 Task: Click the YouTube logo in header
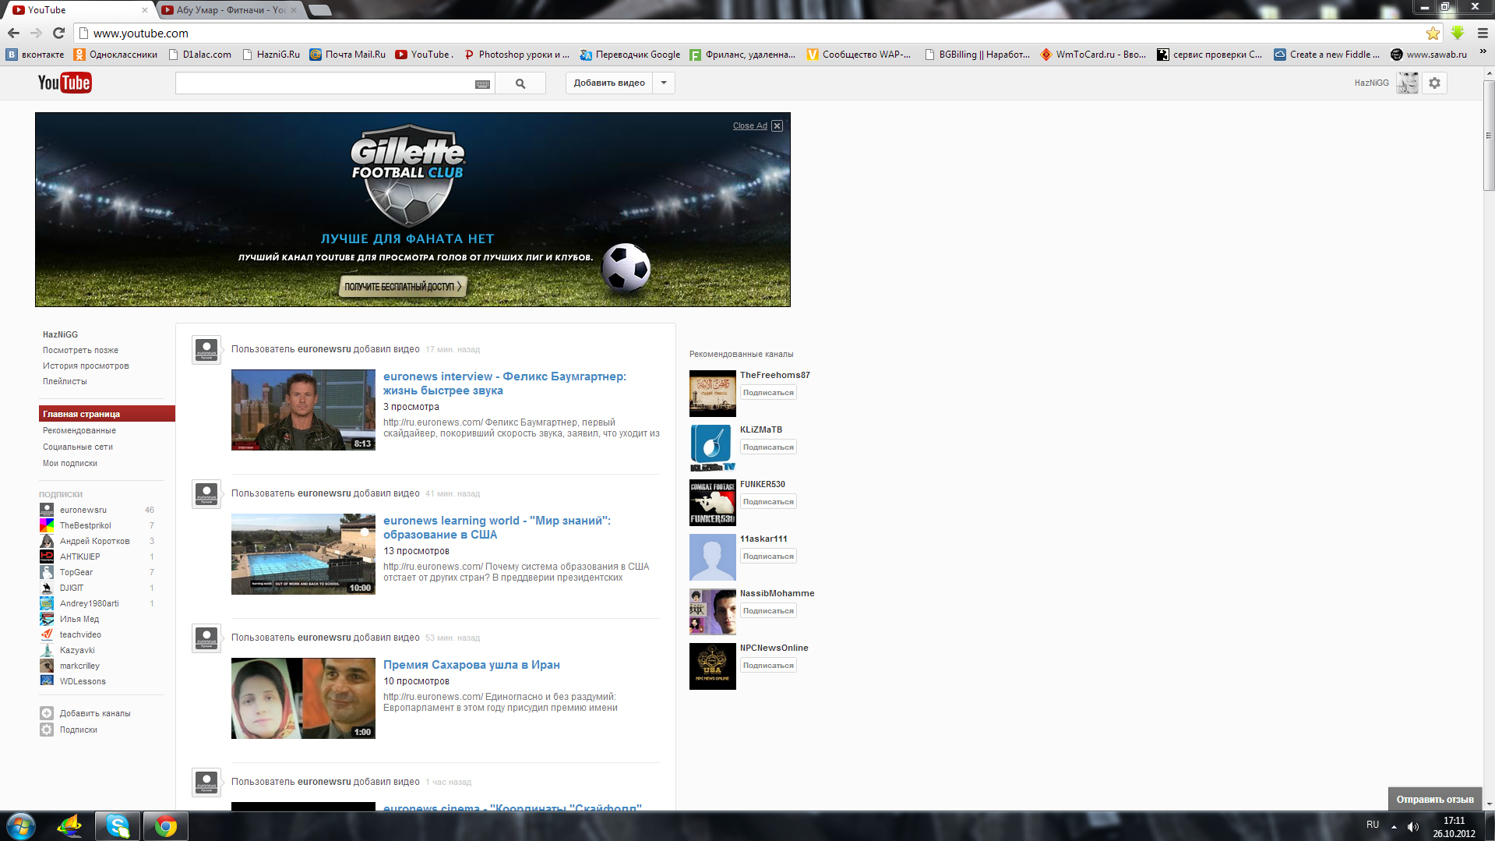tap(65, 83)
